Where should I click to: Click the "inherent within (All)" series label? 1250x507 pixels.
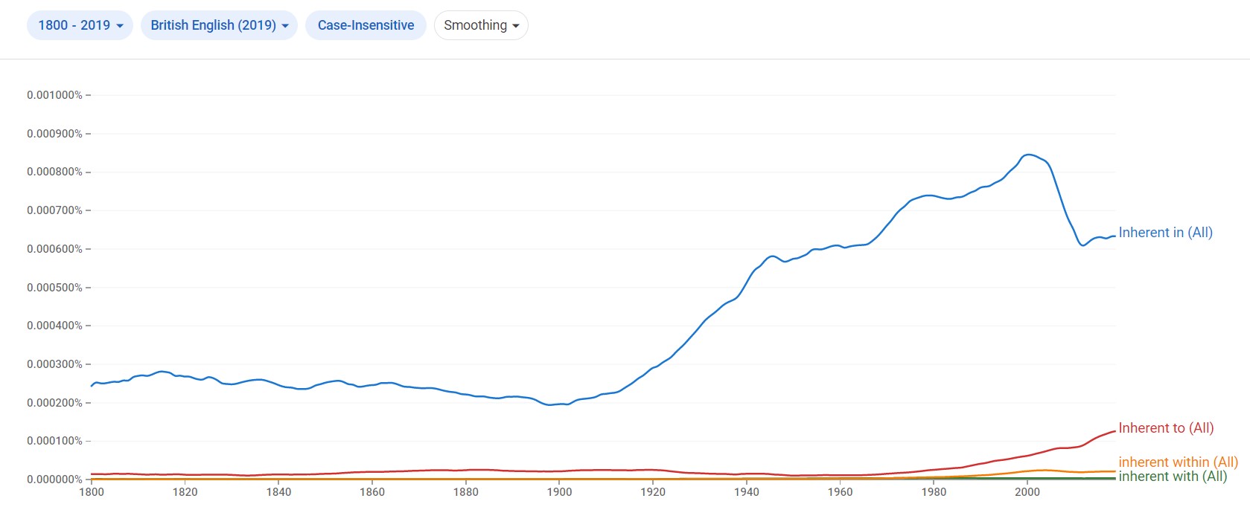point(1178,462)
